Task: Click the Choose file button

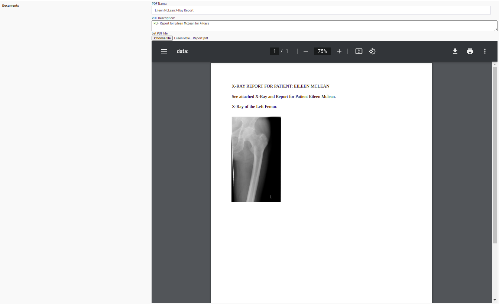Action: [x=162, y=38]
